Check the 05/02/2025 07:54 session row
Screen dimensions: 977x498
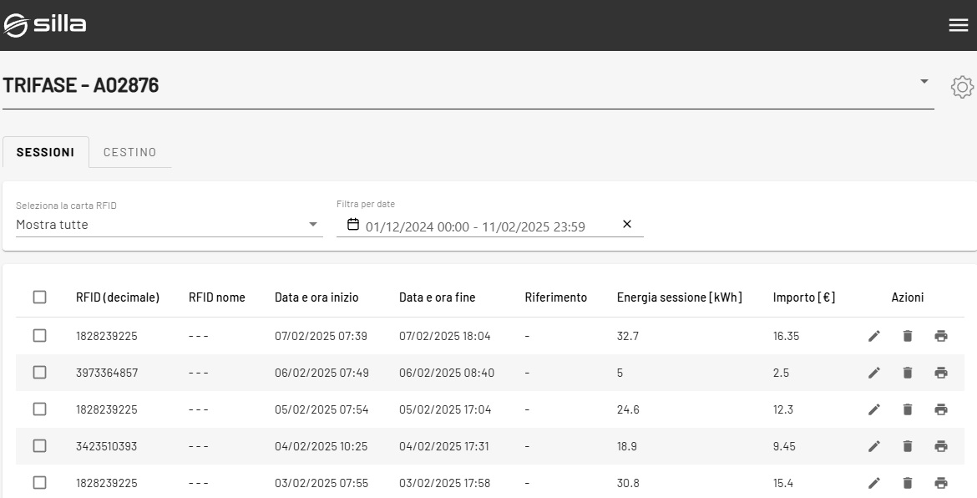pos(39,409)
